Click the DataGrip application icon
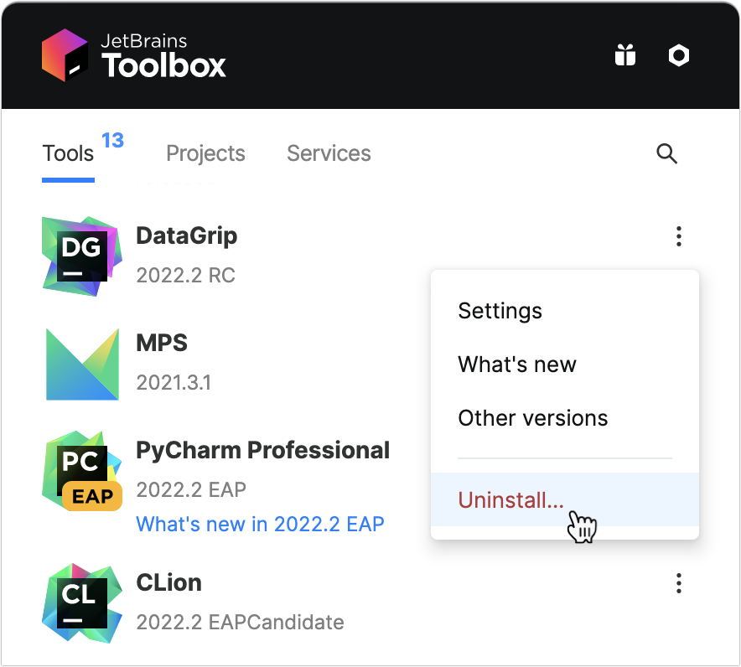 coord(81,254)
